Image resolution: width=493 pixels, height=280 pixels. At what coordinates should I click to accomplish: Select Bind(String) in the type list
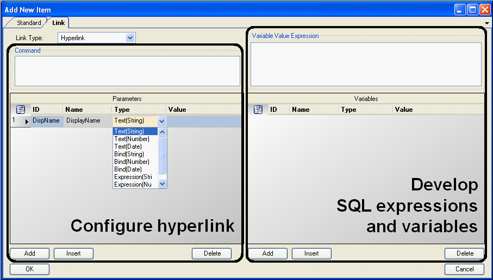[129, 154]
